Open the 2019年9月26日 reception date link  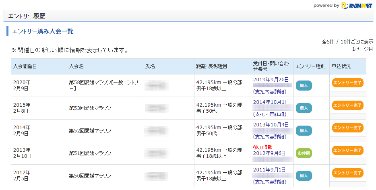tap(271, 80)
